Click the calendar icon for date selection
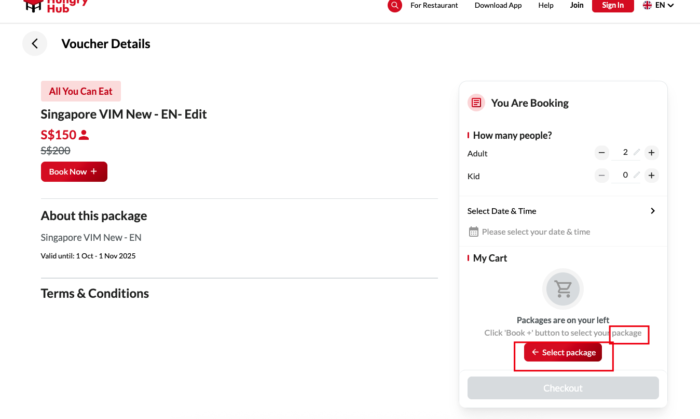Image resolution: width=700 pixels, height=419 pixels. coord(473,232)
